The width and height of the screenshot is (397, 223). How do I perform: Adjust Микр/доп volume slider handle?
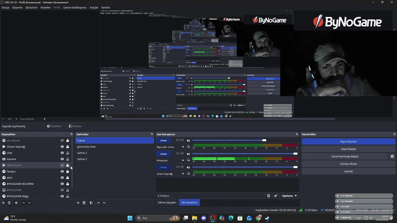tap(295, 154)
